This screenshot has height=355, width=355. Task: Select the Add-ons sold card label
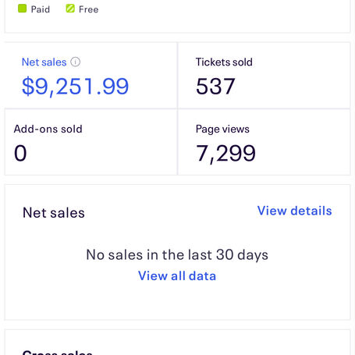click(x=48, y=129)
